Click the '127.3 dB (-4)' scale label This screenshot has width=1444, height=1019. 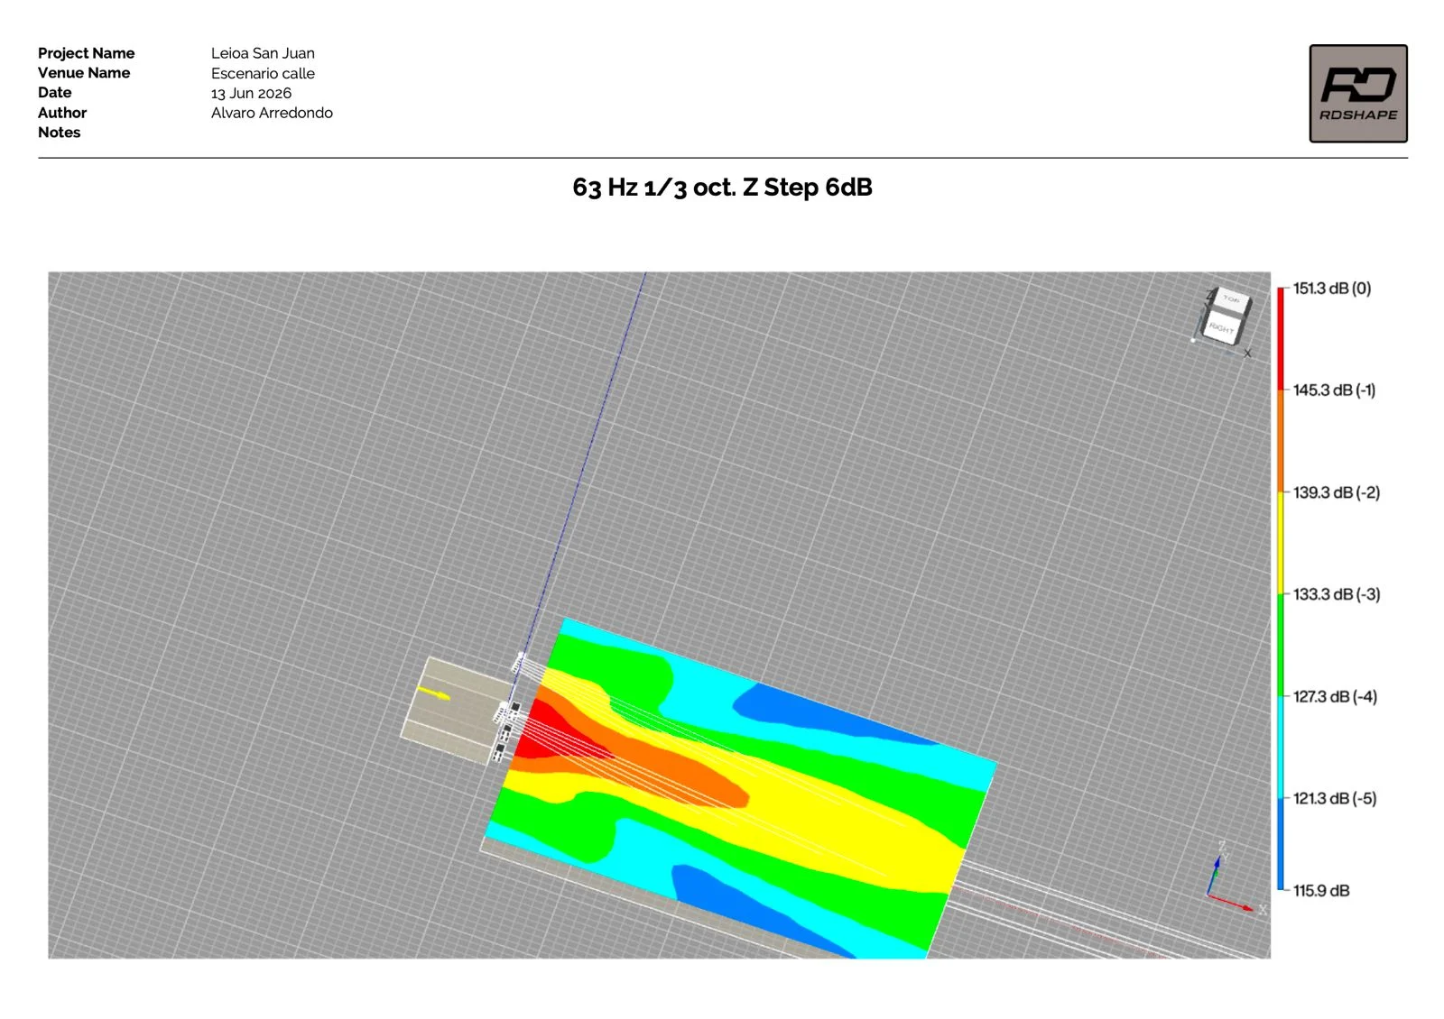[x=1335, y=697]
